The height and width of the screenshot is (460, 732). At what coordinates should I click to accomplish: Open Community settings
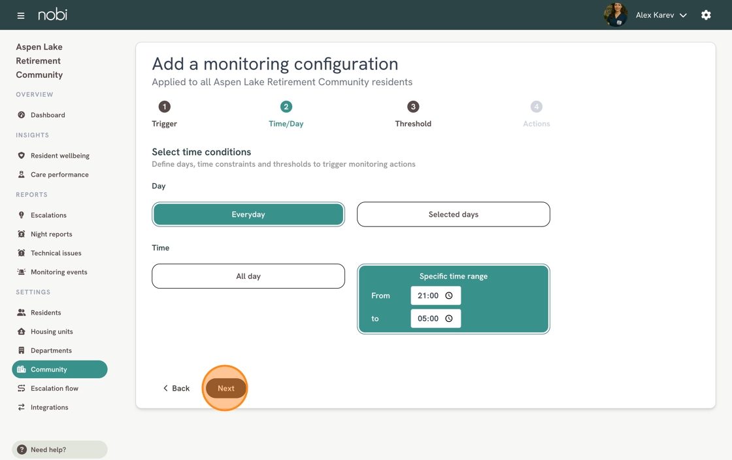59,369
